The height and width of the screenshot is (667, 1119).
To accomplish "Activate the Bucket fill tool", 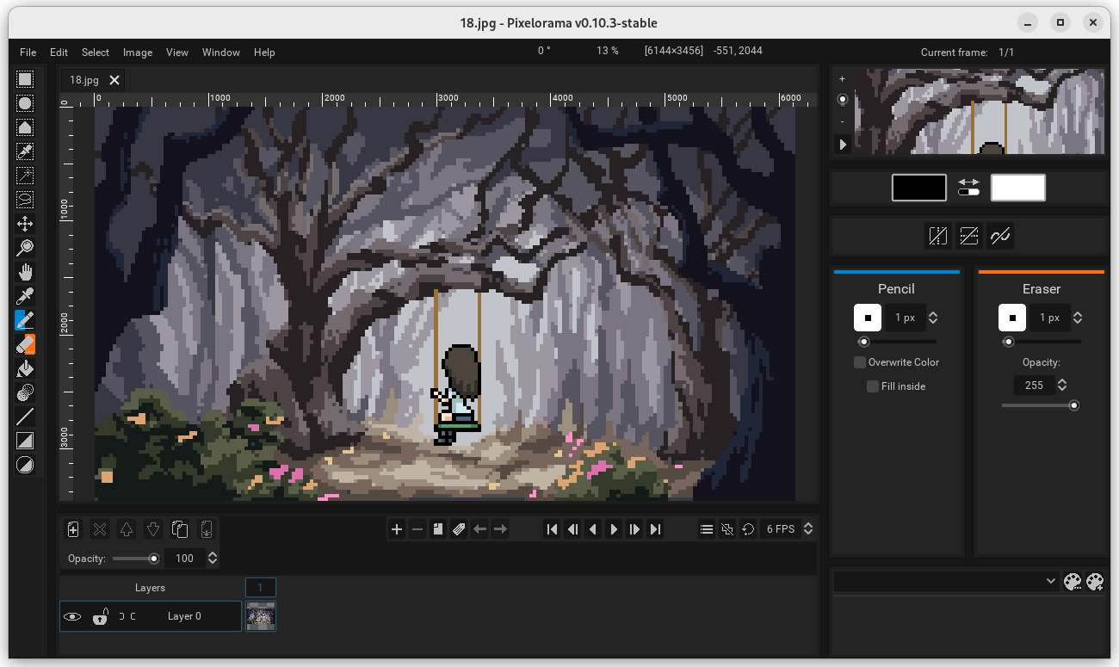I will 25,367.
